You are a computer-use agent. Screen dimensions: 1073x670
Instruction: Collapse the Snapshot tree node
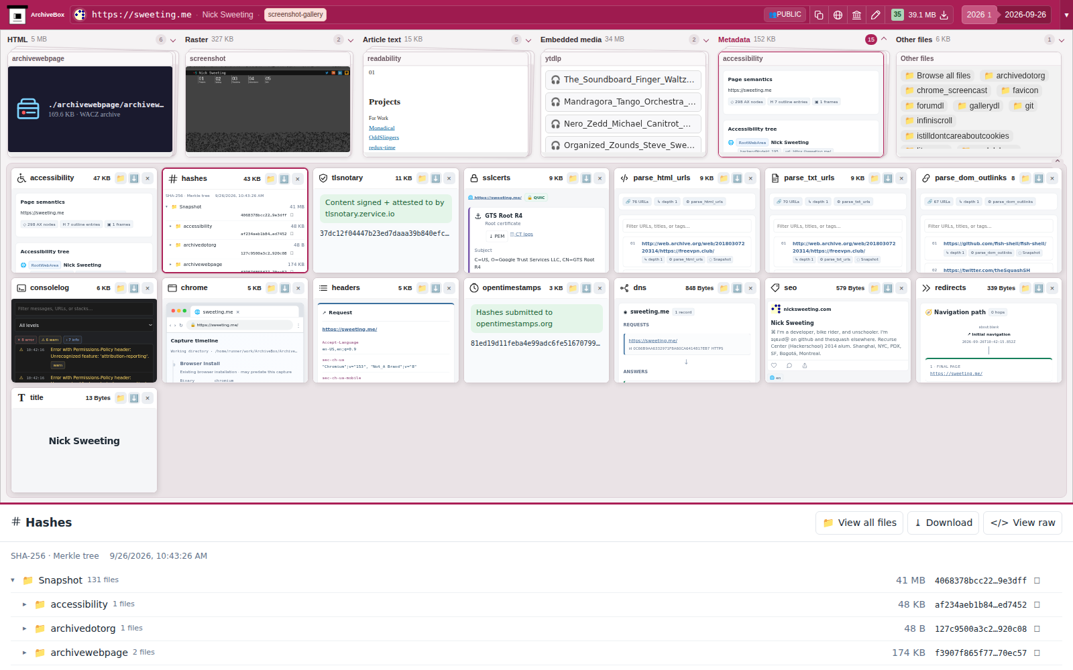tap(13, 580)
